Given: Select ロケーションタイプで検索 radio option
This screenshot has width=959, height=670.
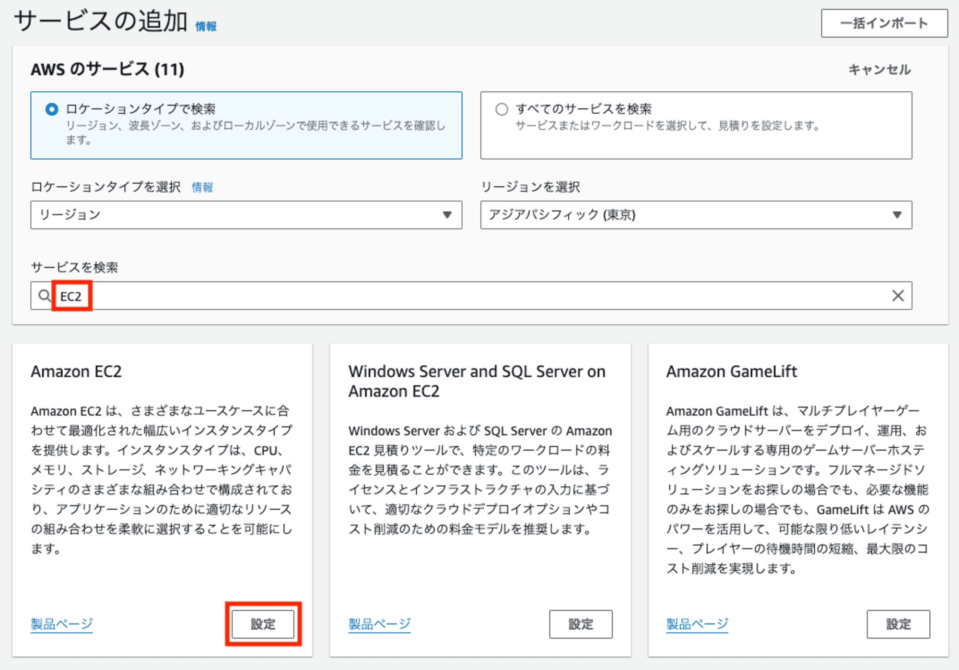Looking at the screenshot, I should (52, 109).
